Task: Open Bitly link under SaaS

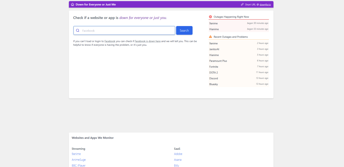Action: coord(177,166)
